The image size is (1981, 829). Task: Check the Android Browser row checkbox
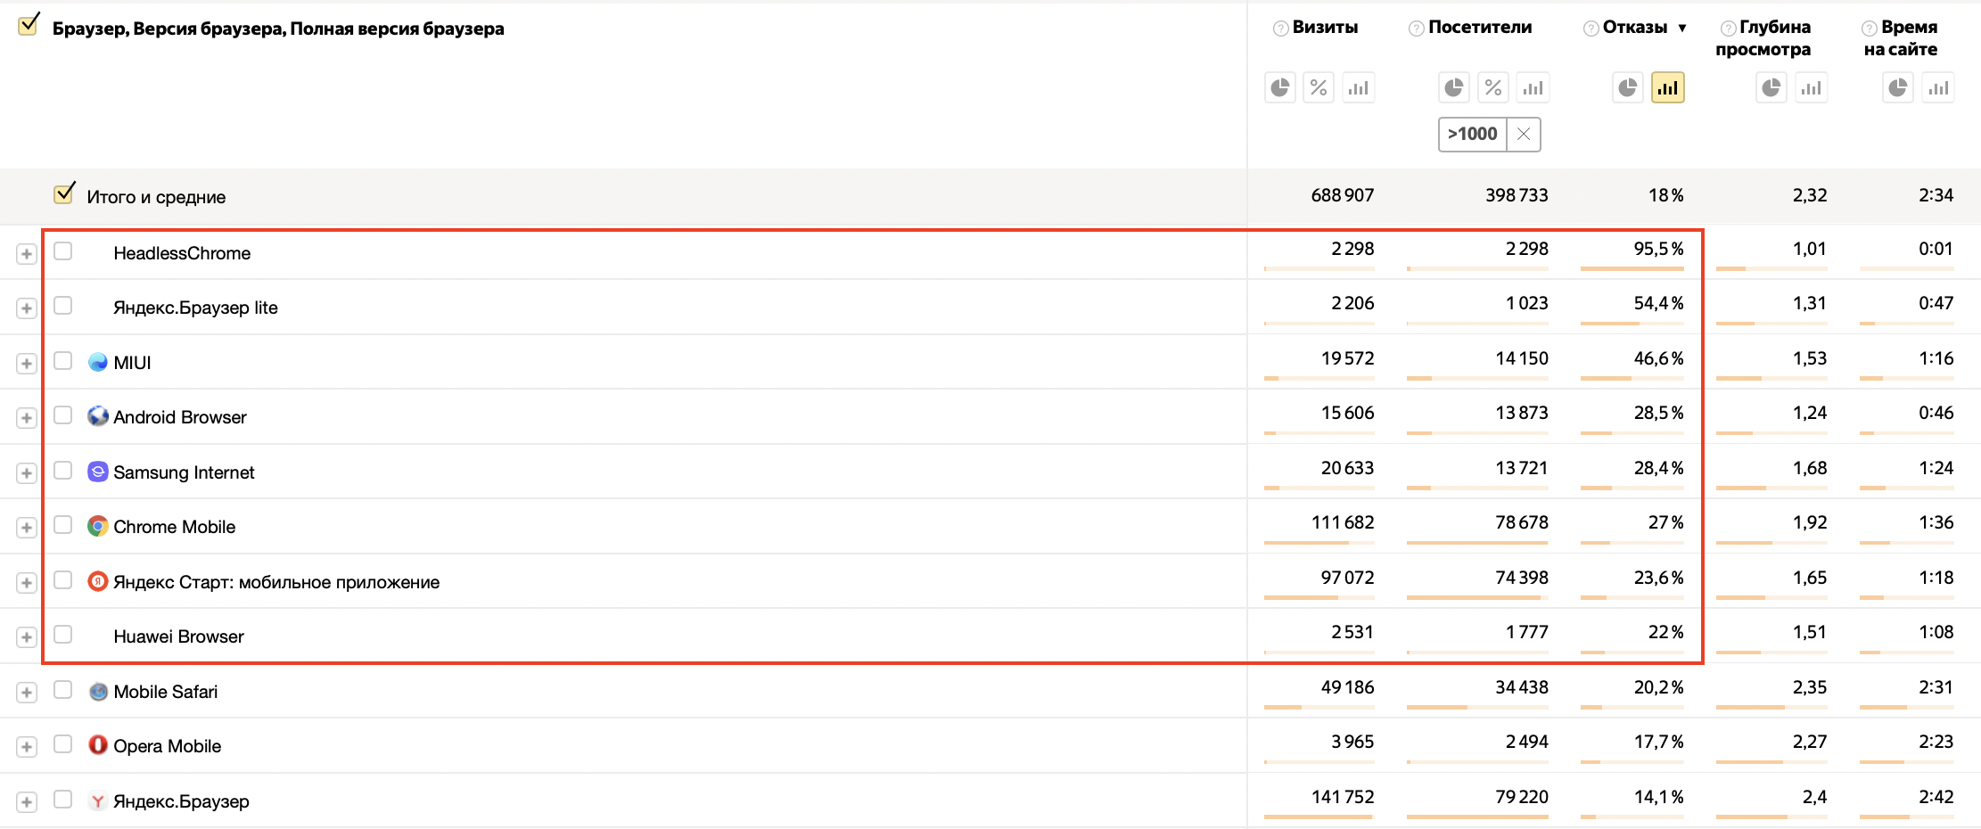(x=62, y=415)
